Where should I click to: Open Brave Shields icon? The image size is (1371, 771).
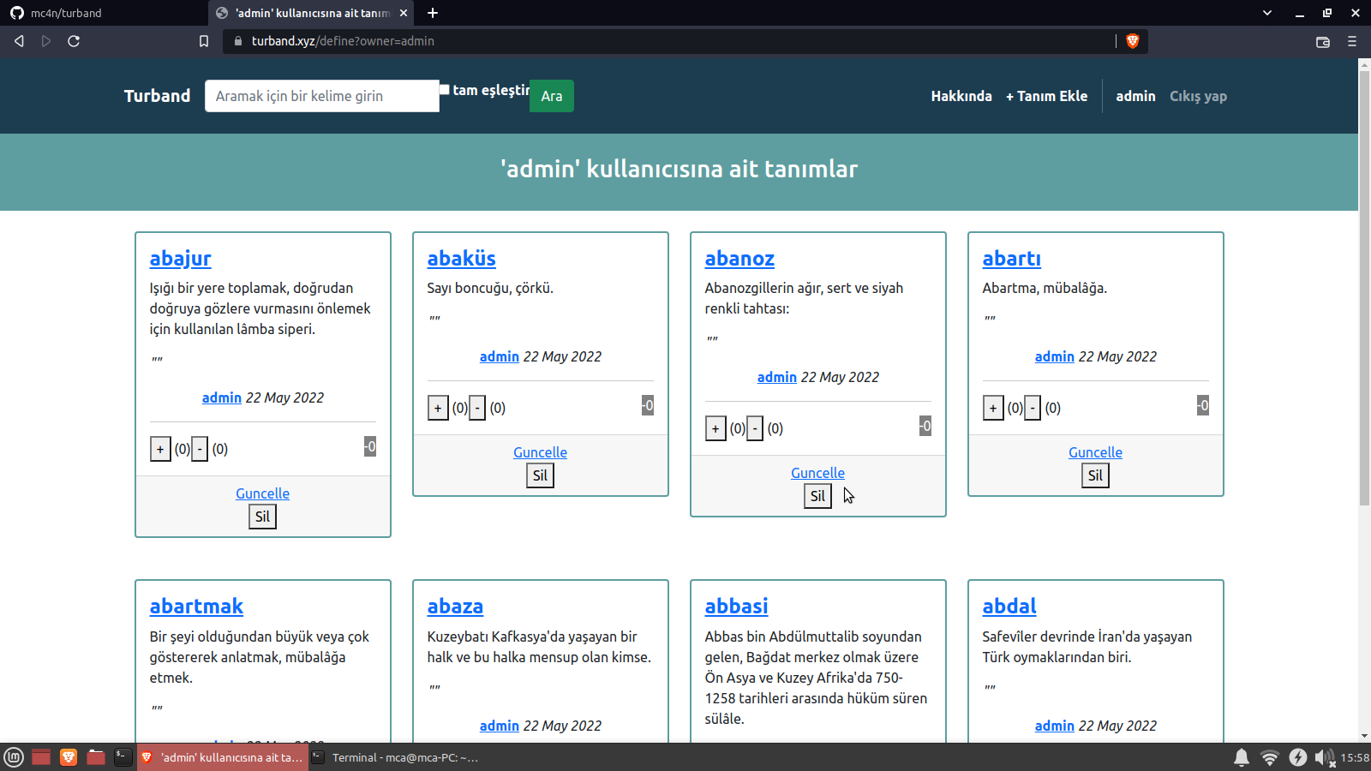(x=1132, y=41)
